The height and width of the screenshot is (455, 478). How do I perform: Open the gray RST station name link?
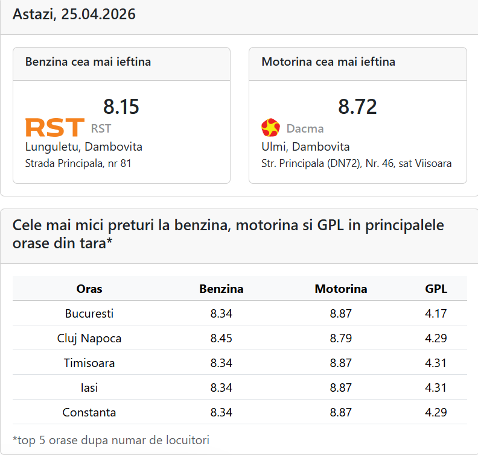pyautogui.click(x=101, y=128)
